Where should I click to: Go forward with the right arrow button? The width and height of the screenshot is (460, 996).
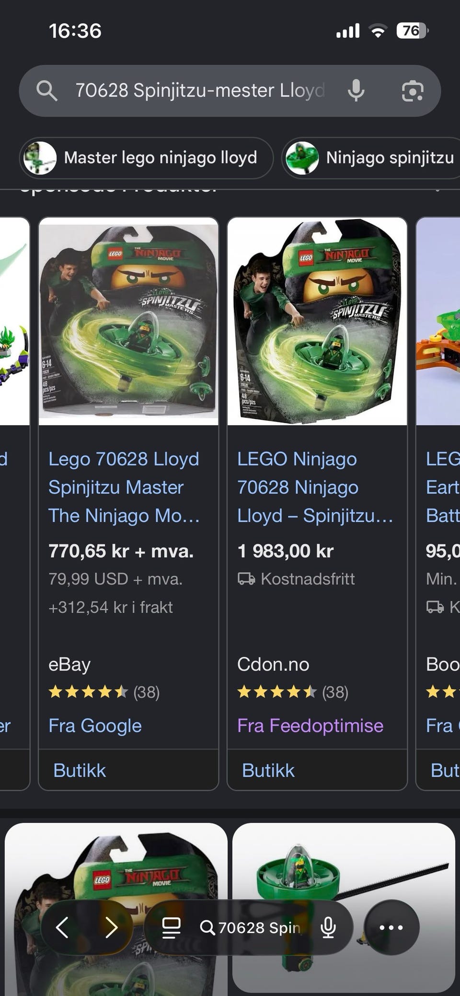111,927
